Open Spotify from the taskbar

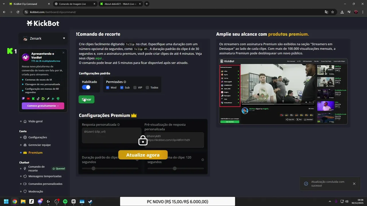pyautogui.click(x=65, y=201)
